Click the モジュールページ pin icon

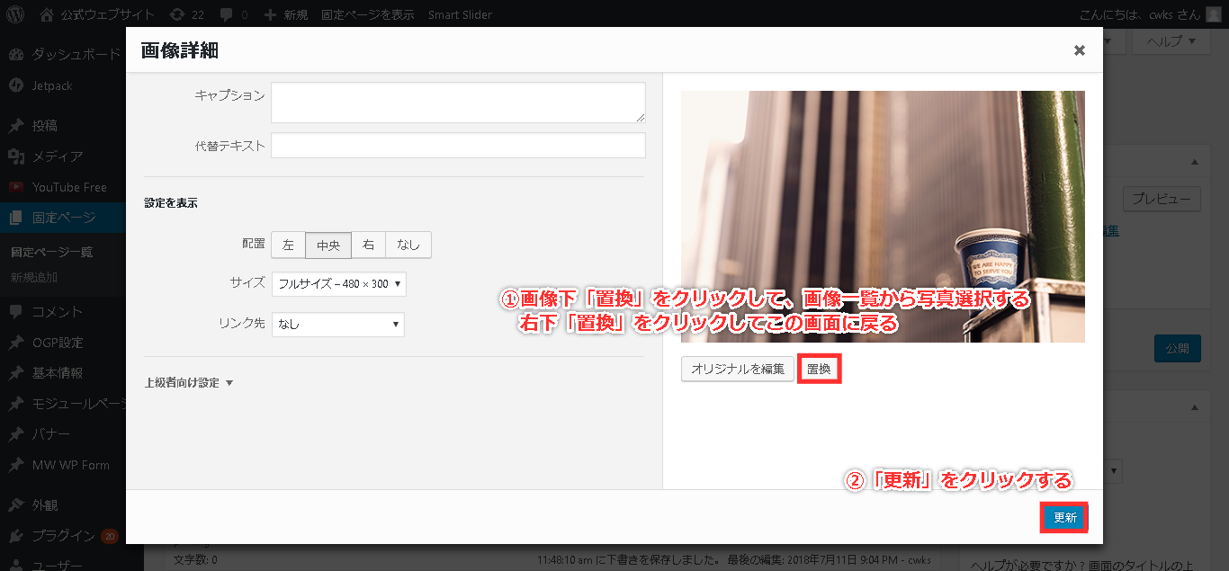[x=16, y=404]
